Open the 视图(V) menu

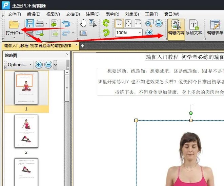[x=53, y=14]
